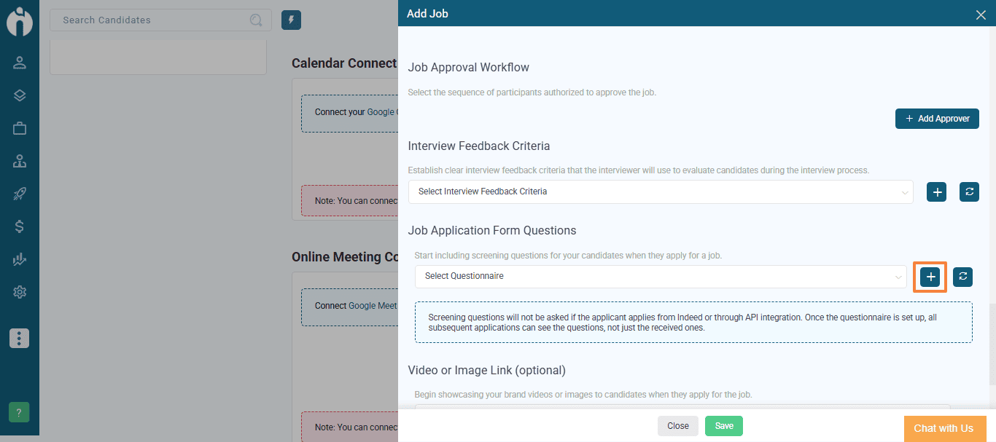The image size is (996, 442).
Task: Click the Add Approver button
Action: [x=937, y=119]
